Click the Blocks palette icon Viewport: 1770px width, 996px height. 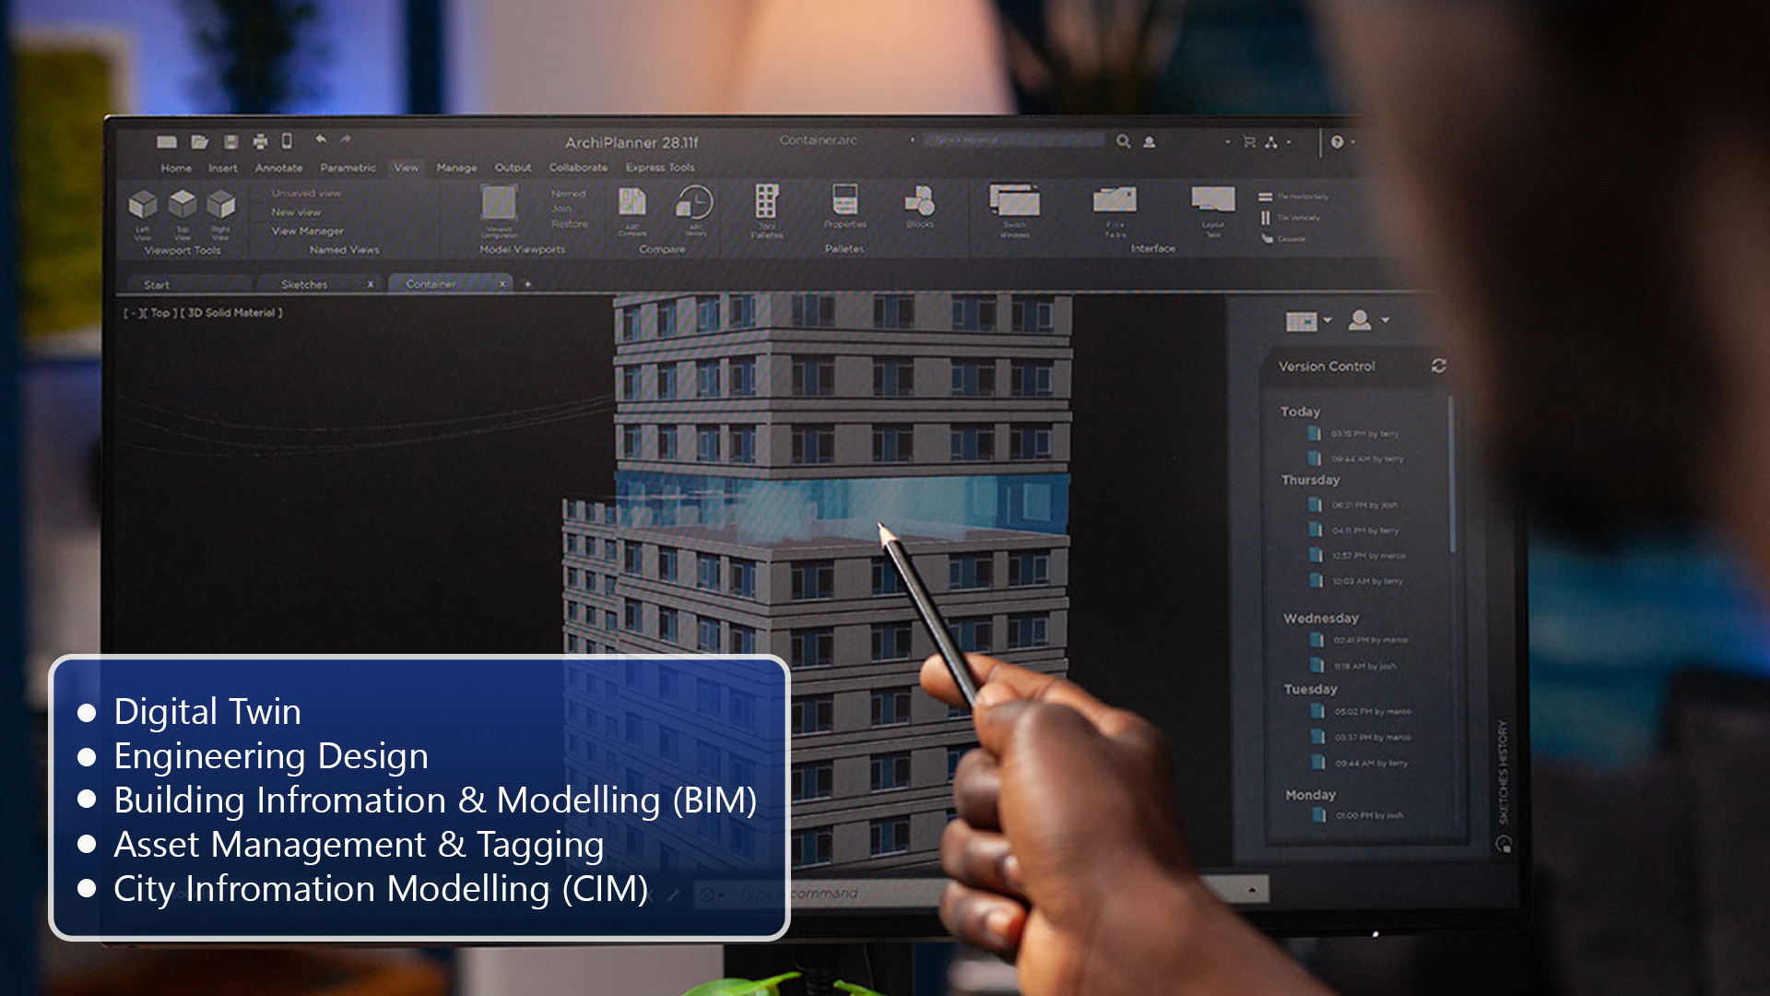[x=920, y=200]
